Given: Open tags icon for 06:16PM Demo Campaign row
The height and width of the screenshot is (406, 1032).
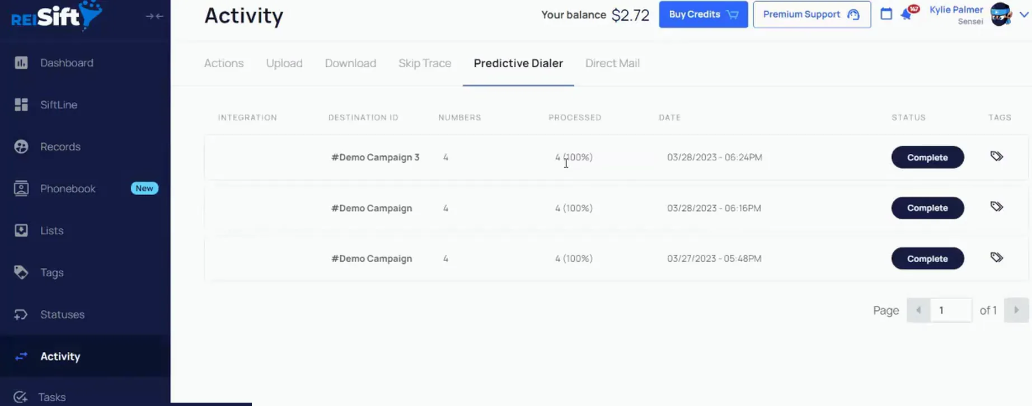Looking at the screenshot, I should tap(997, 206).
